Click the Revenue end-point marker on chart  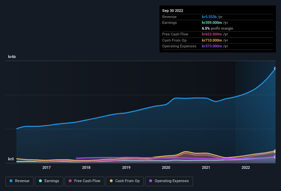coord(275,68)
